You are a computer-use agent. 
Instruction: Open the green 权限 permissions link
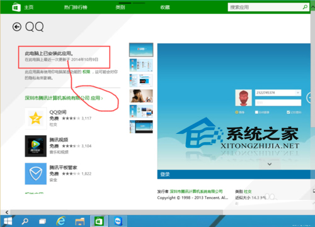pyautogui.click(x=86, y=72)
